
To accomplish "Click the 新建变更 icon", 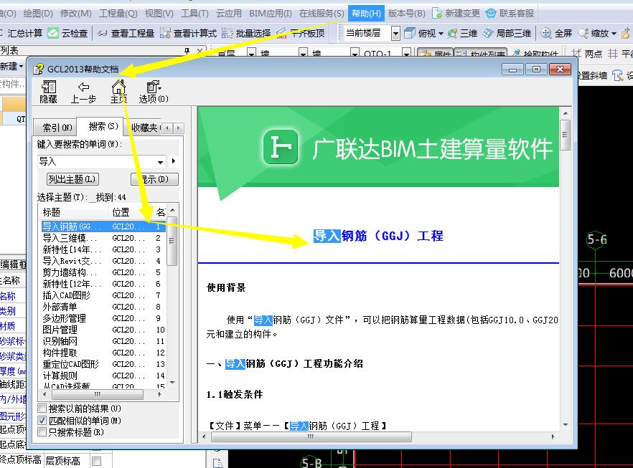I will pos(456,14).
